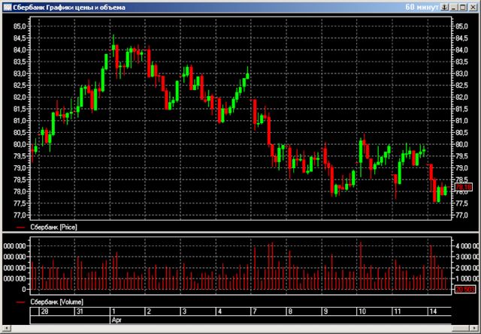Screen dimensions: 481x334
Task: Click date 7 on the time axis
Action: click(x=255, y=311)
